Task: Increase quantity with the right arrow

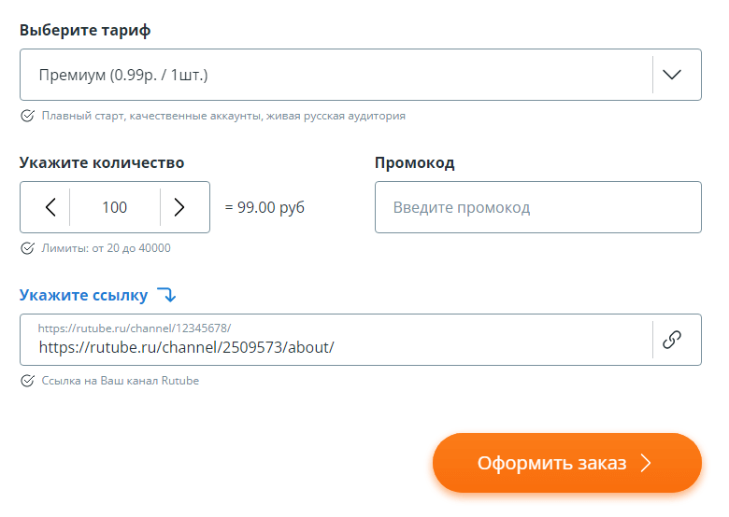Action: [179, 207]
